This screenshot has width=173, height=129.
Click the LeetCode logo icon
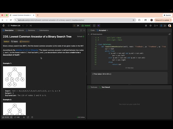tap(4, 26)
